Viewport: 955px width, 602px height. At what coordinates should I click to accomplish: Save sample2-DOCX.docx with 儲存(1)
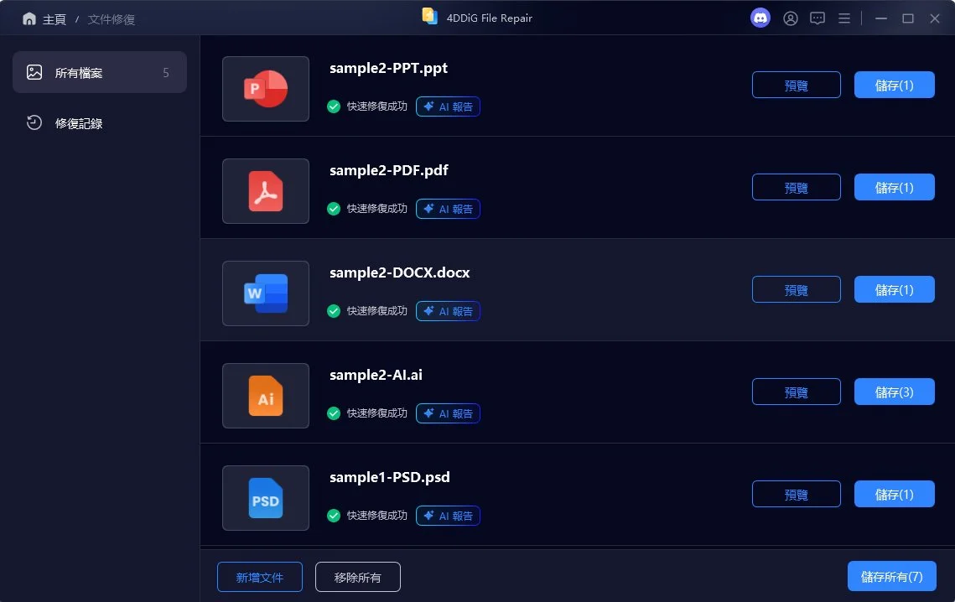pyautogui.click(x=895, y=290)
